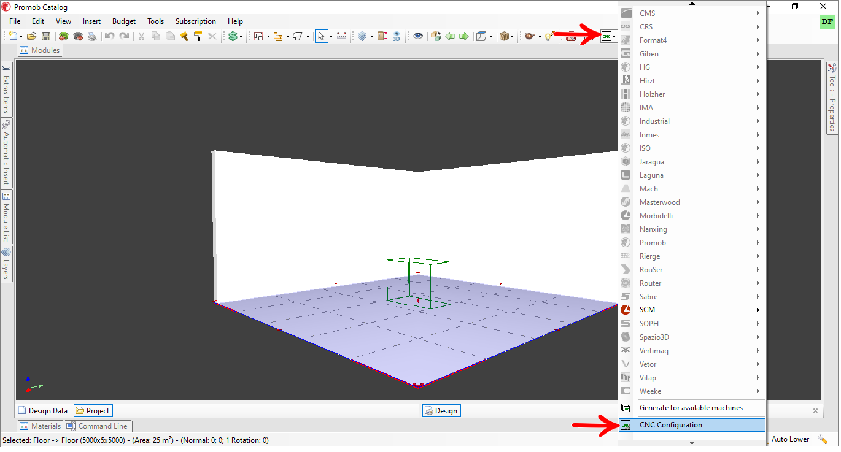This screenshot has width=841, height=452.
Task: Click the wireframe cube view icon
Action: point(481,36)
